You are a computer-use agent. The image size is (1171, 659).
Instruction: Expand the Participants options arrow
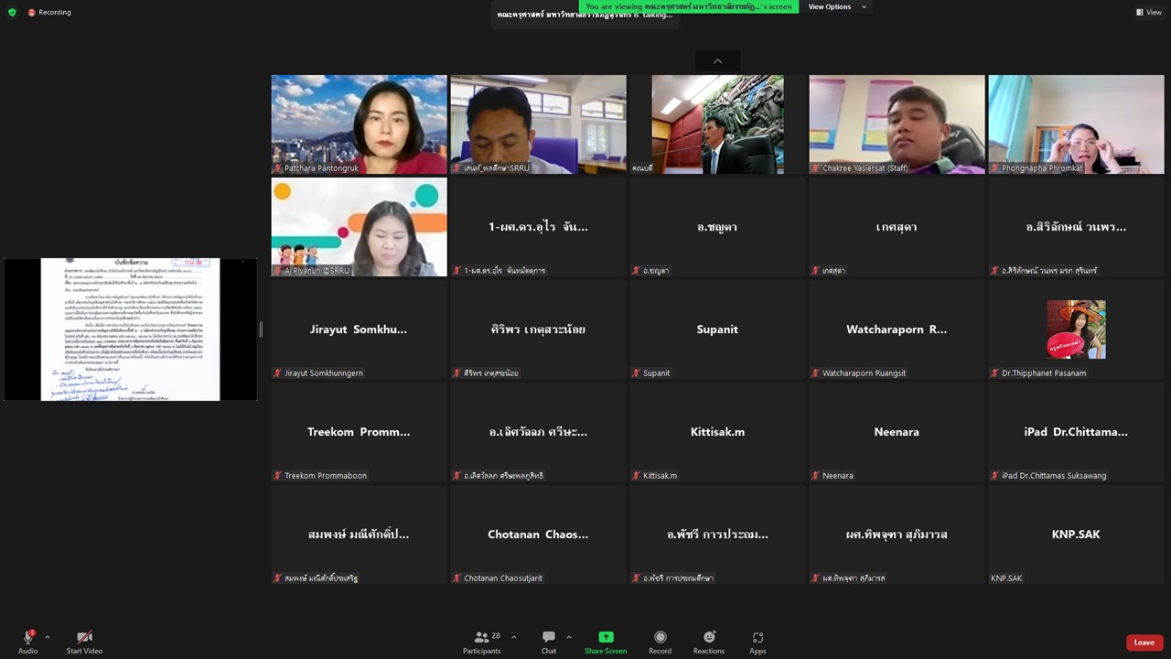point(514,637)
